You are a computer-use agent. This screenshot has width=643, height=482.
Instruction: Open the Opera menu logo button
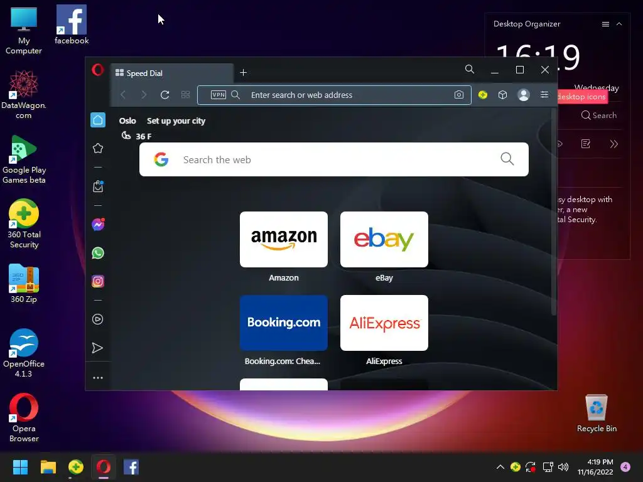click(x=97, y=70)
